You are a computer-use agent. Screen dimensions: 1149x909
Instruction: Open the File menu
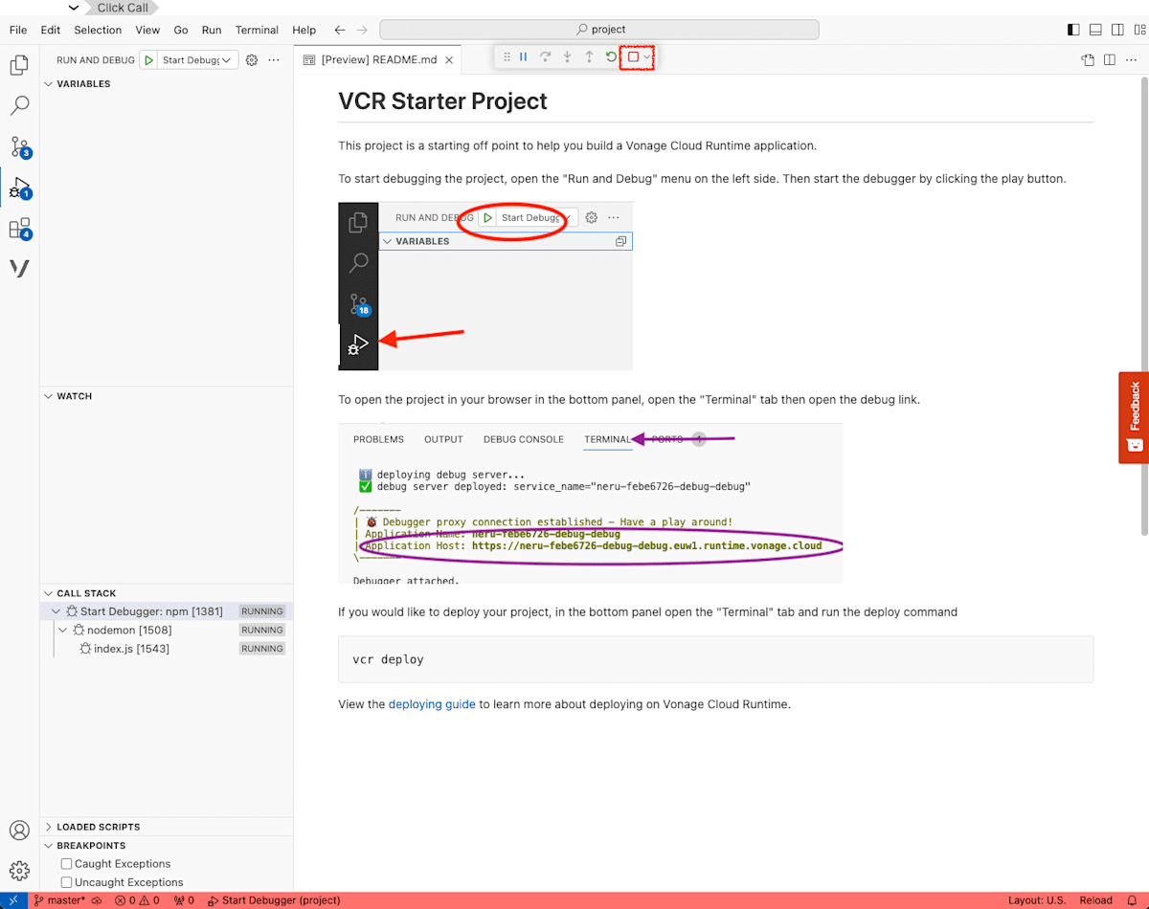point(18,30)
